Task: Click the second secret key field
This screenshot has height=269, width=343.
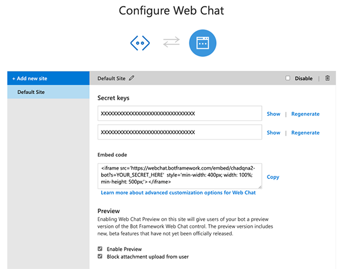Action: [180, 132]
